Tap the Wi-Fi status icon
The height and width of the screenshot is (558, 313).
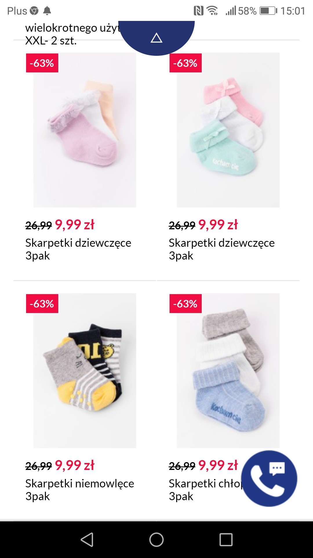pos(212,11)
